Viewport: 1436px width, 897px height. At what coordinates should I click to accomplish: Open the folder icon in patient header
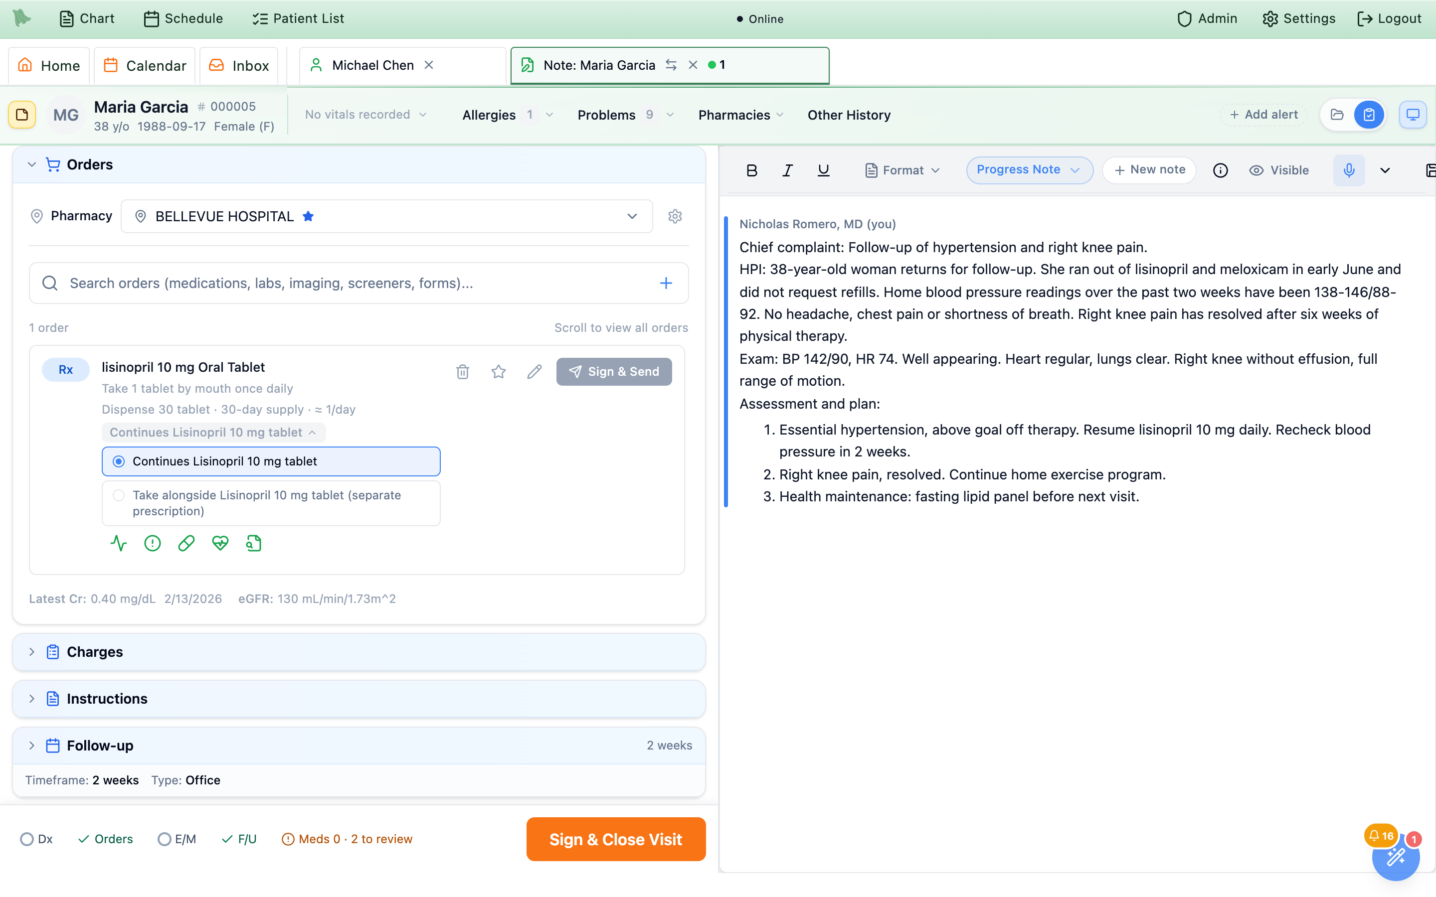1336,115
